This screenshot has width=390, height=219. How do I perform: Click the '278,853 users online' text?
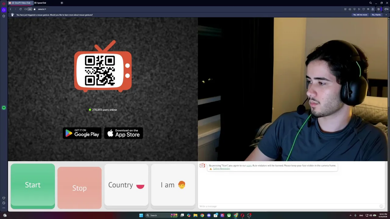tap(105, 110)
